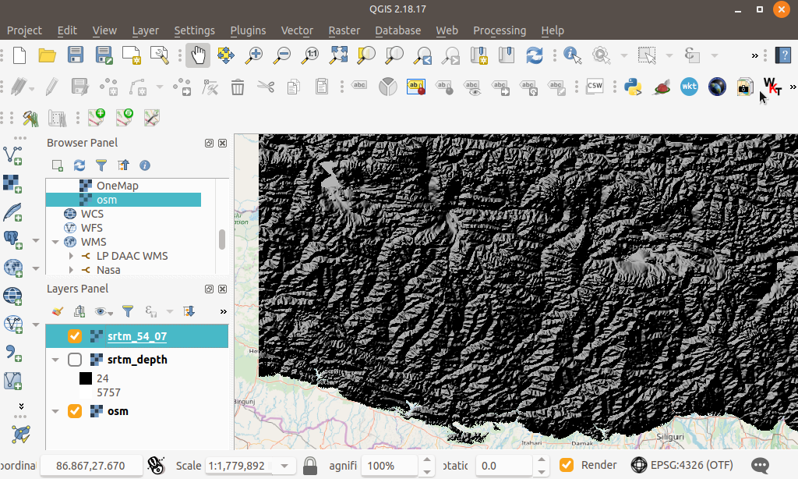Click the CSW metadata search icon
Screen dimensions: 798x479
[595, 86]
